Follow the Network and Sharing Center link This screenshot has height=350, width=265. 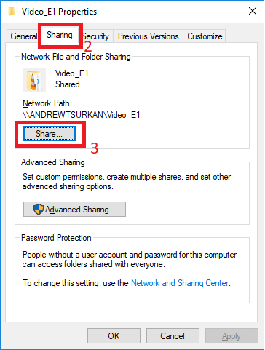click(x=180, y=283)
